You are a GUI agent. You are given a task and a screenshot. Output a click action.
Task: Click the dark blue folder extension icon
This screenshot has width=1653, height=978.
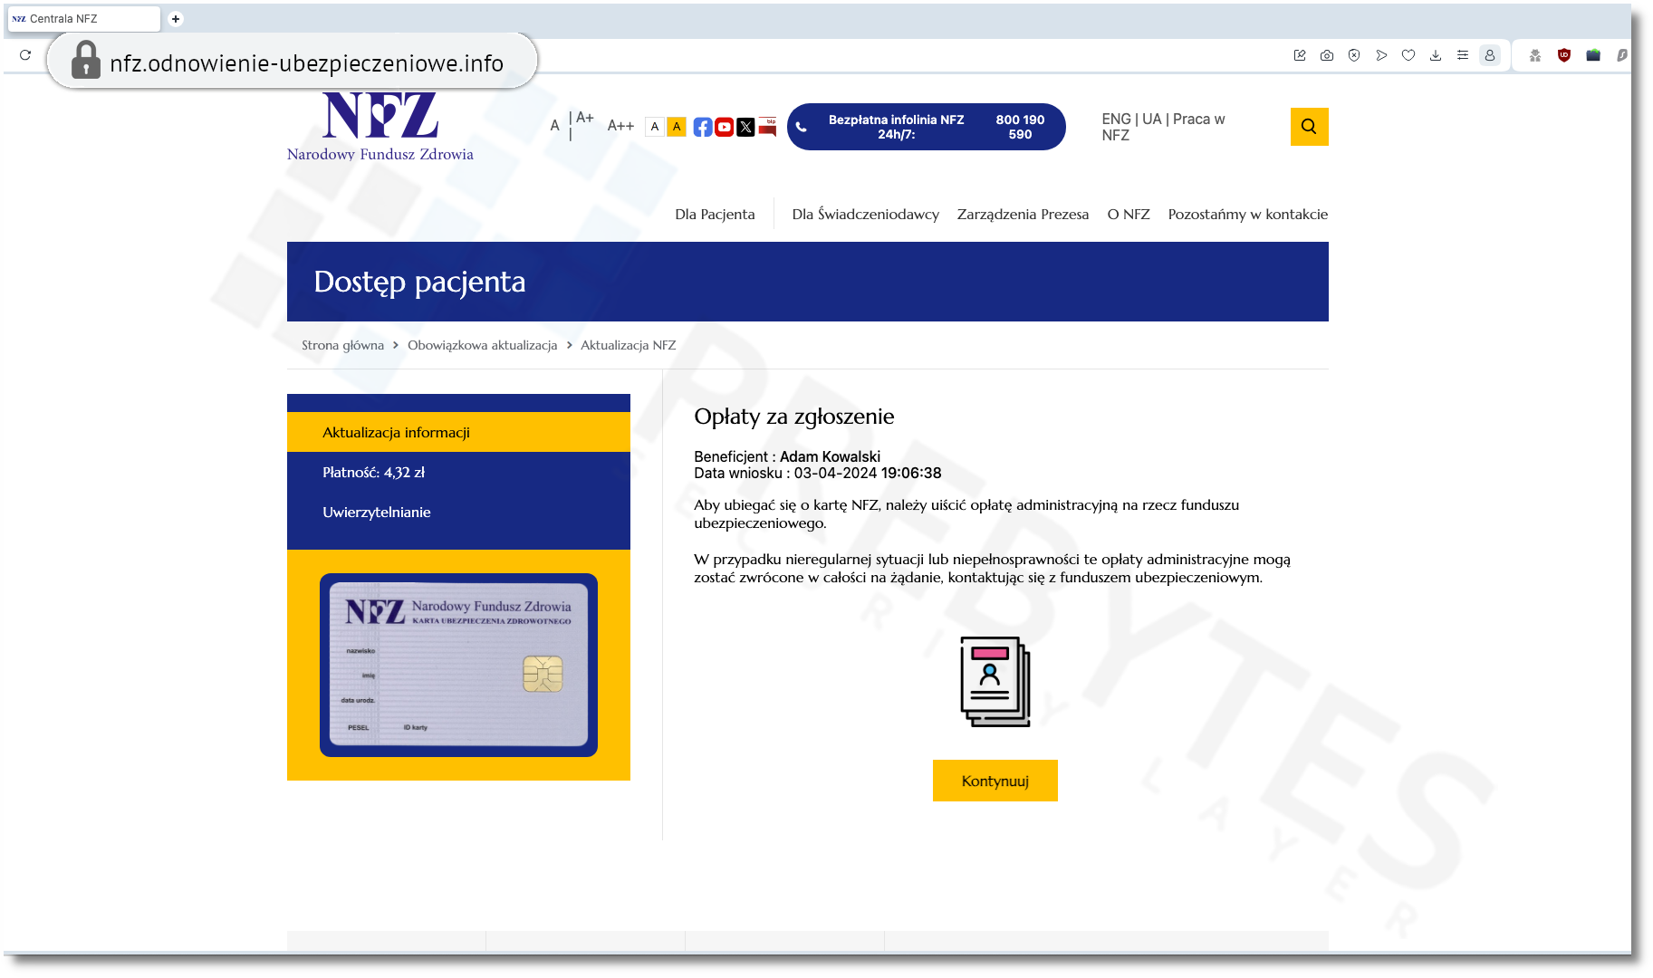pyautogui.click(x=1593, y=55)
